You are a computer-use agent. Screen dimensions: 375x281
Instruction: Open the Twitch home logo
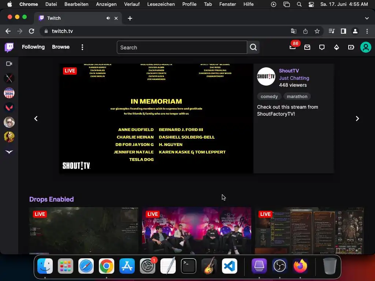tap(9, 47)
